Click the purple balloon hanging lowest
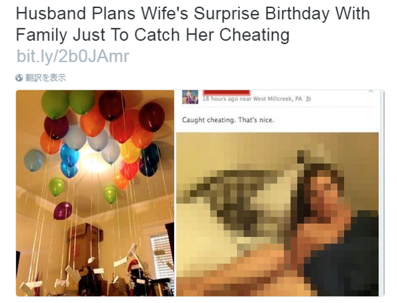This screenshot has width=397, height=303. point(63,211)
